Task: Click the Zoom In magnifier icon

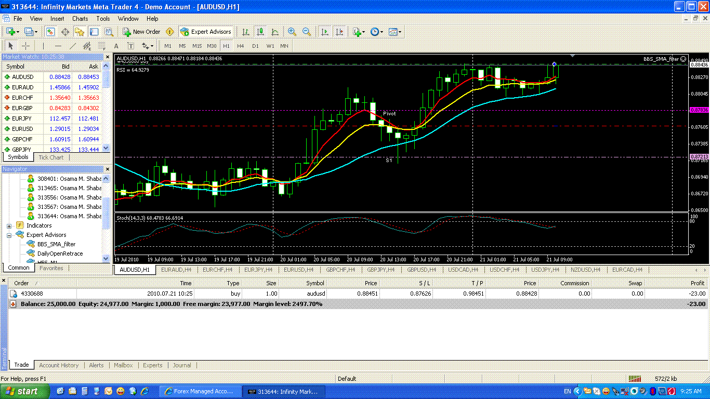Action: coord(292,32)
